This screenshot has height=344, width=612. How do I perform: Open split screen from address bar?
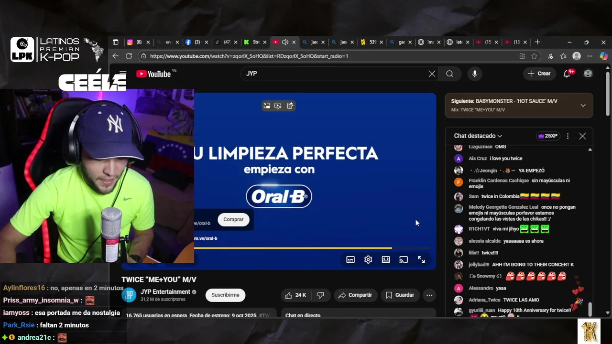click(x=522, y=56)
